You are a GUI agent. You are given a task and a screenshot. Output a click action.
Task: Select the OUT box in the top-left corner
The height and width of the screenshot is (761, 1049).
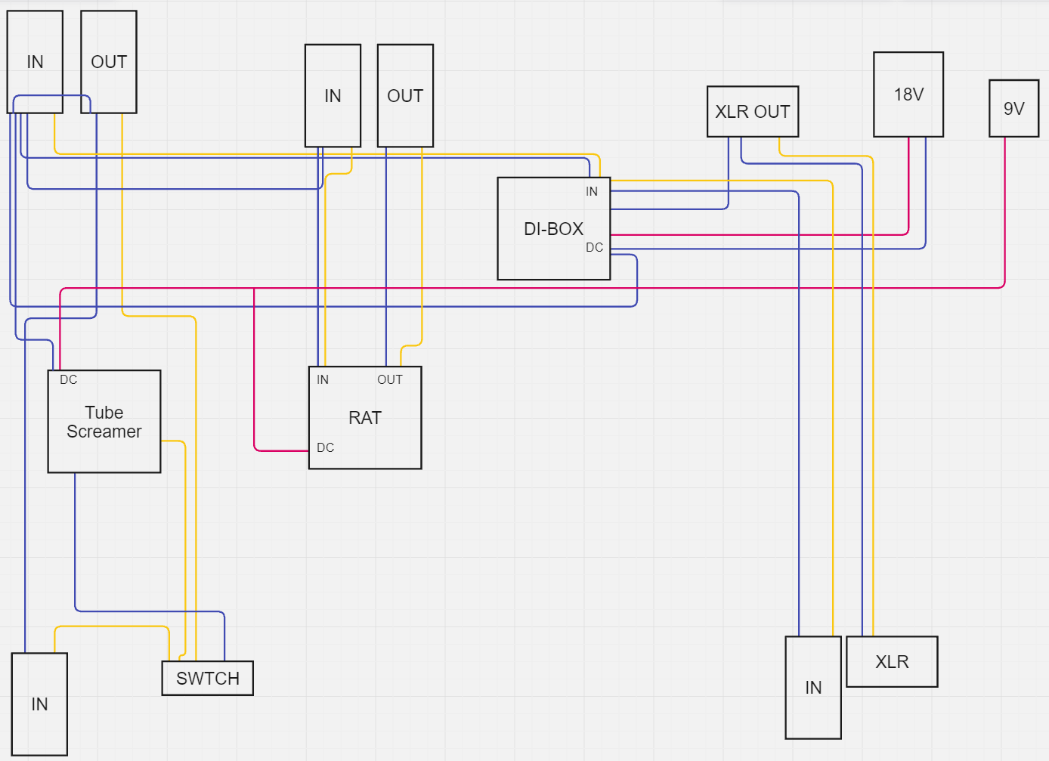coord(109,62)
